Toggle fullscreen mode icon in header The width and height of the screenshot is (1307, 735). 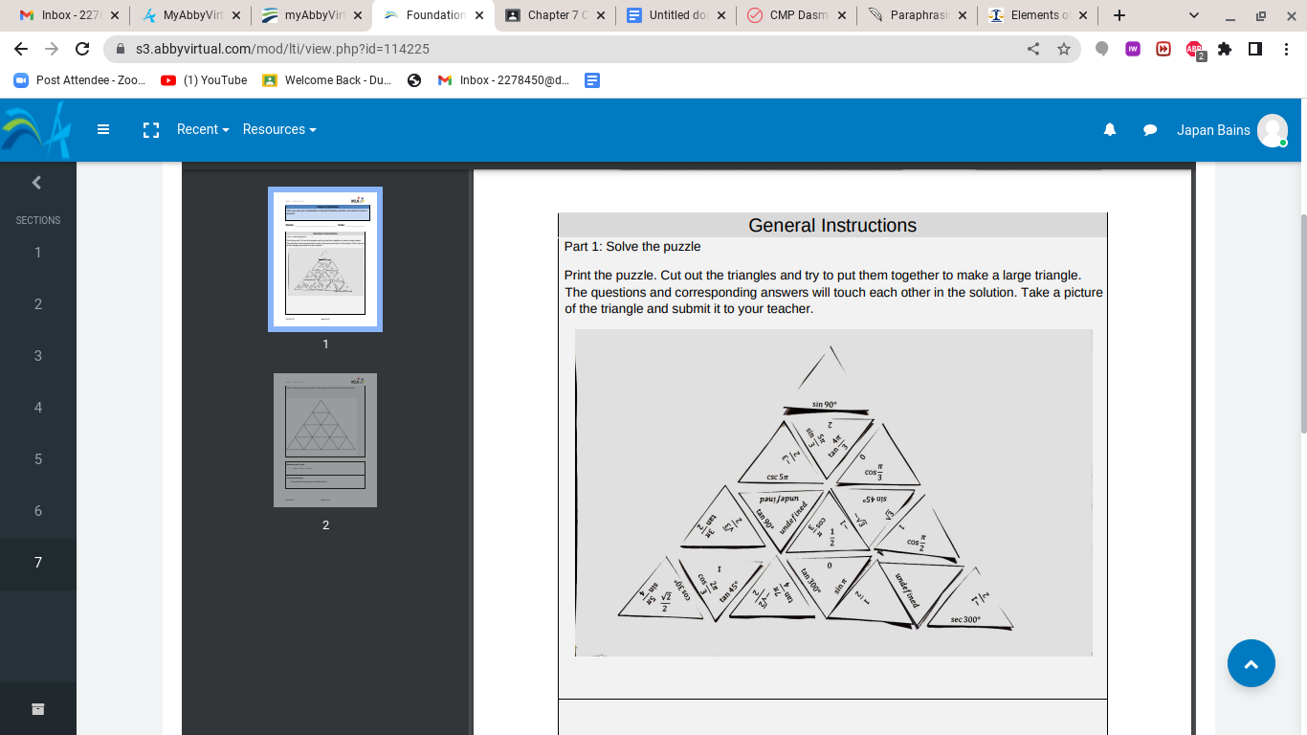click(x=150, y=130)
